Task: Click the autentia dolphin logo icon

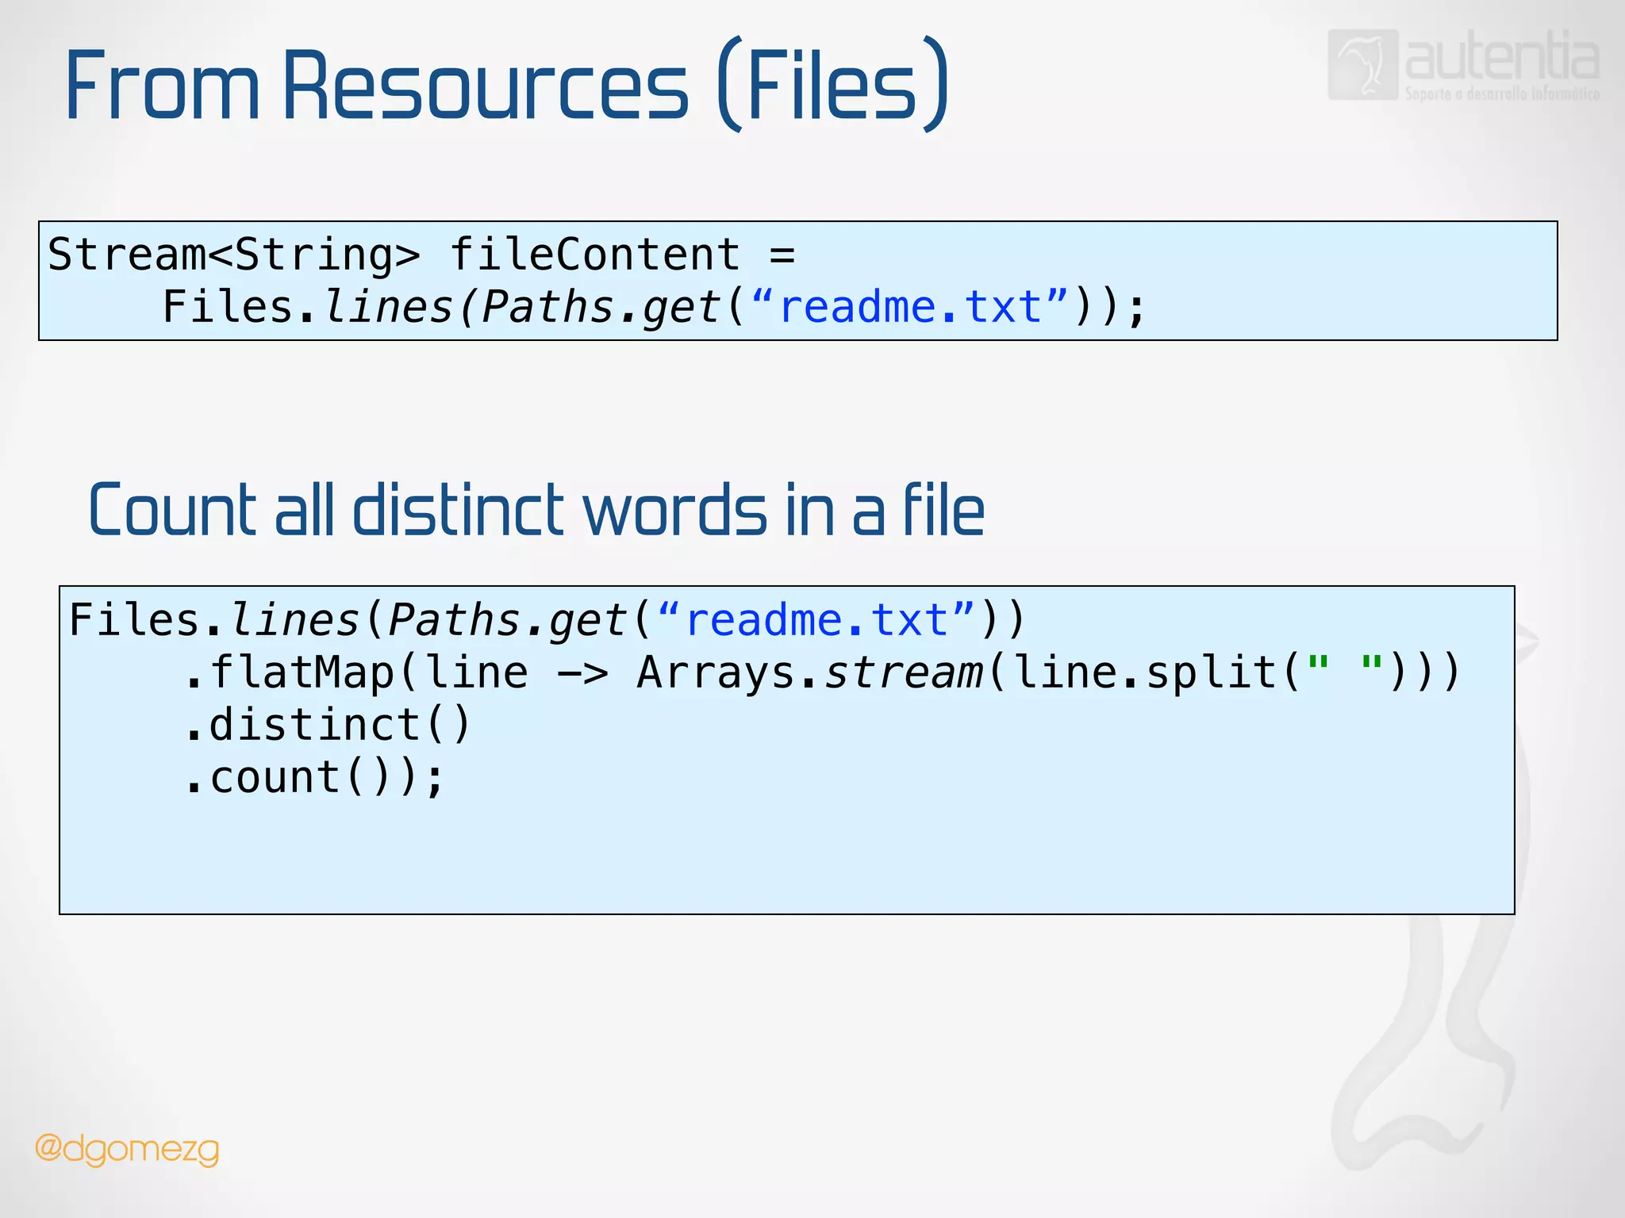Action: 1362,65
